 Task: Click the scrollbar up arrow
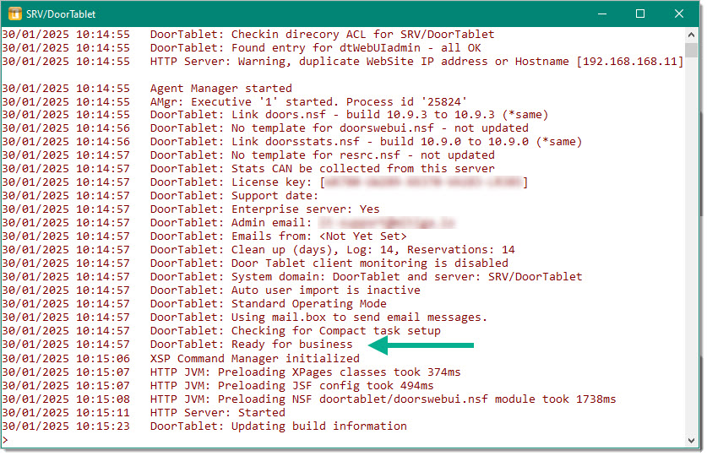693,34
